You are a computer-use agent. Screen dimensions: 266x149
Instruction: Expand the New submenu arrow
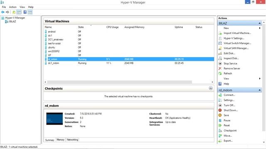pos(260,28)
